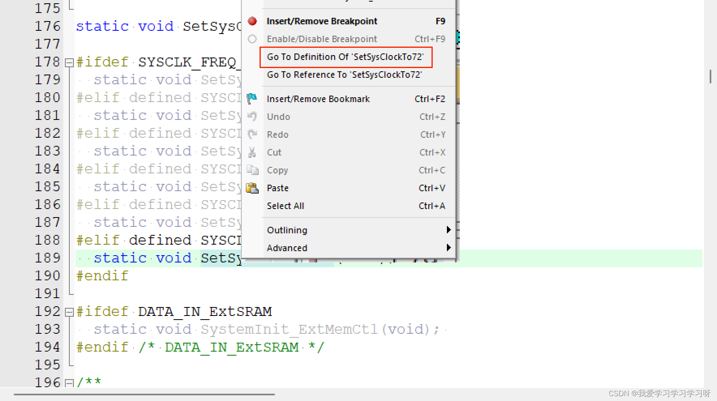
Task: Click the Undo arrow icon
Action: pyautogui.click(x=252, y=117)
